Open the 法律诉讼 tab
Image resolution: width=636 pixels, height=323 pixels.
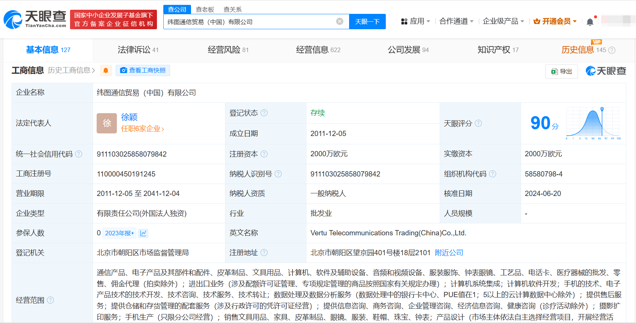[x=138, y=50]
